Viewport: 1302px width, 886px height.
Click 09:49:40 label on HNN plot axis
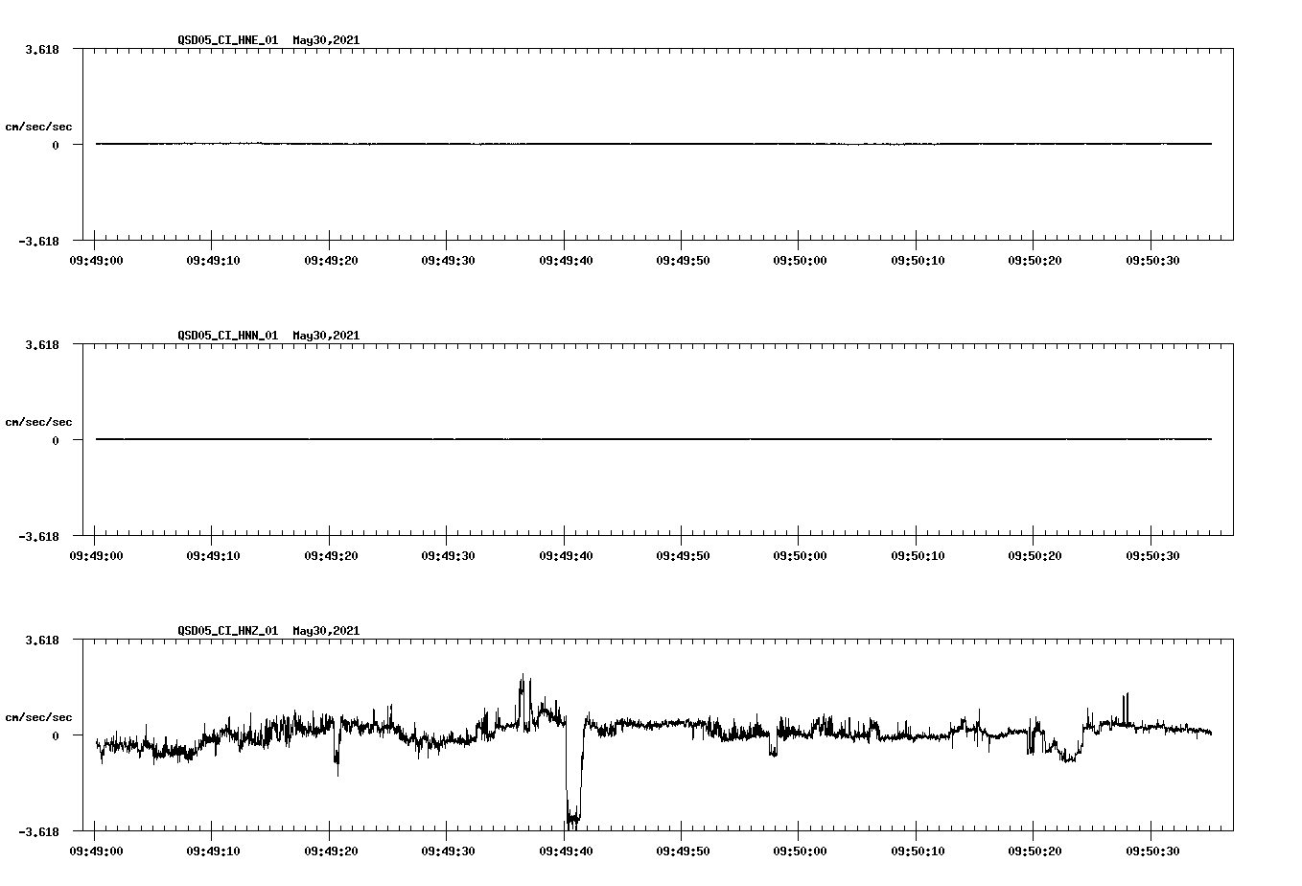coord(565,555)
